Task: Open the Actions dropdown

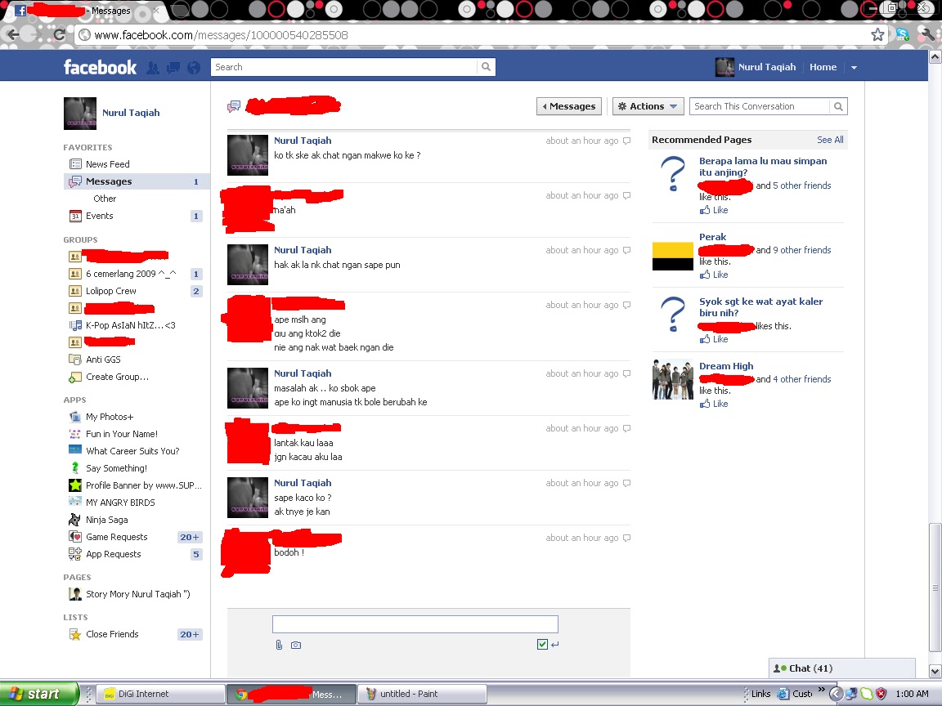Action: point(648,106)
